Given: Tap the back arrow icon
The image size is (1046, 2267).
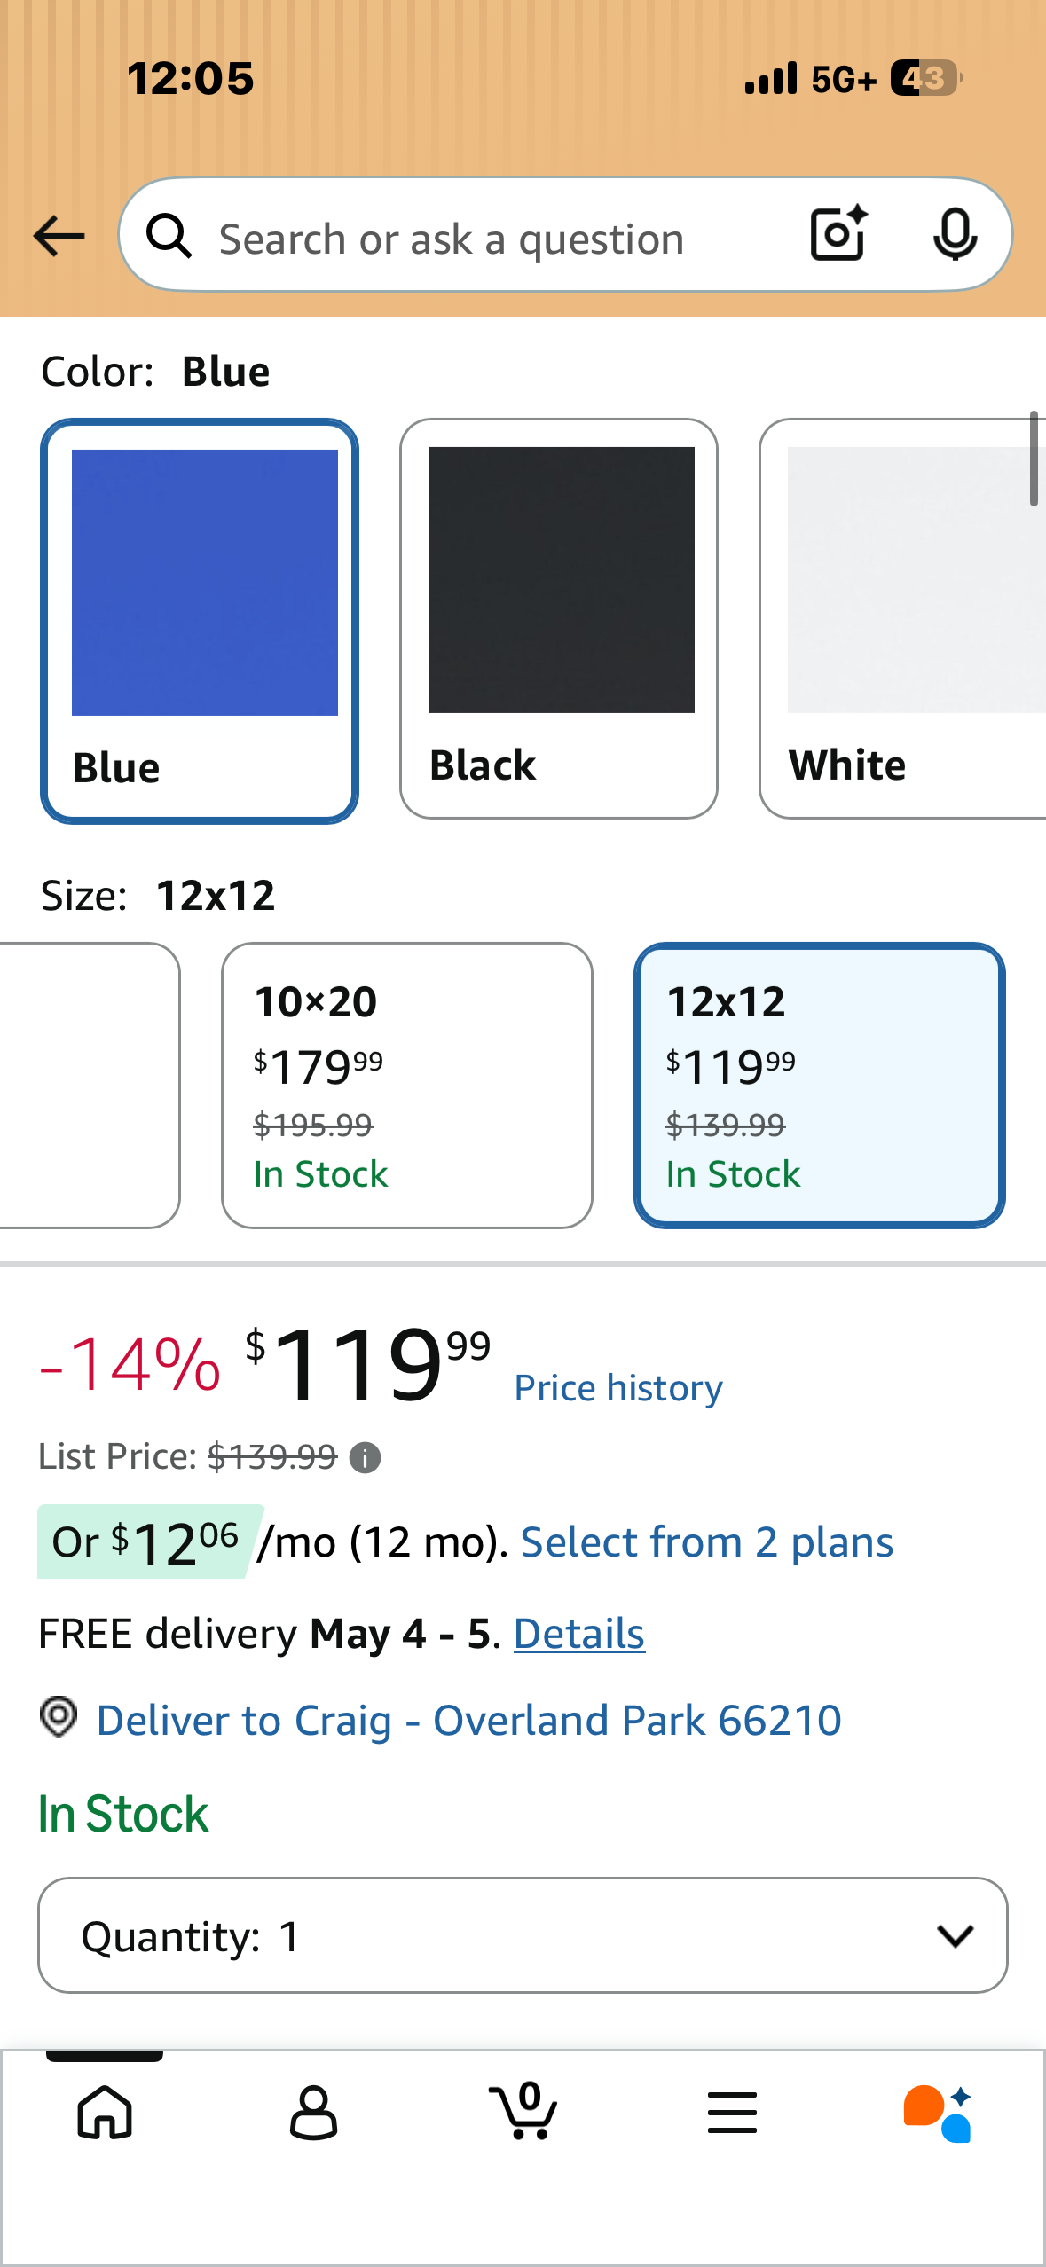Looking at the screenshot, I should point(59,236).
